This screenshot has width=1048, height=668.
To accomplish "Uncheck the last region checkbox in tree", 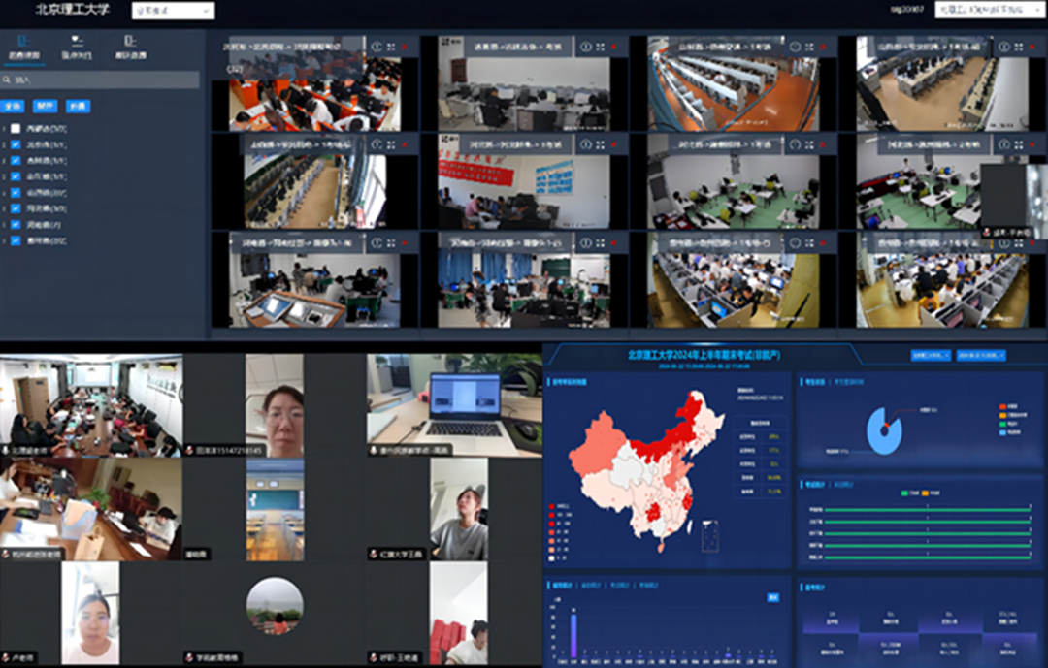I will point(16,240).
